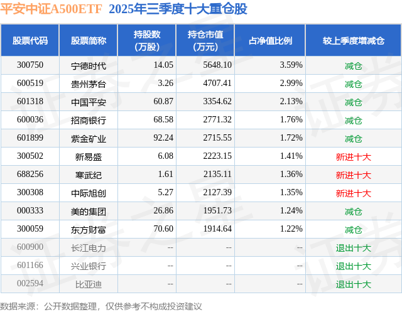Click stock code 688256
Viewport: 402px width, 312px height.
click(30, 174)
